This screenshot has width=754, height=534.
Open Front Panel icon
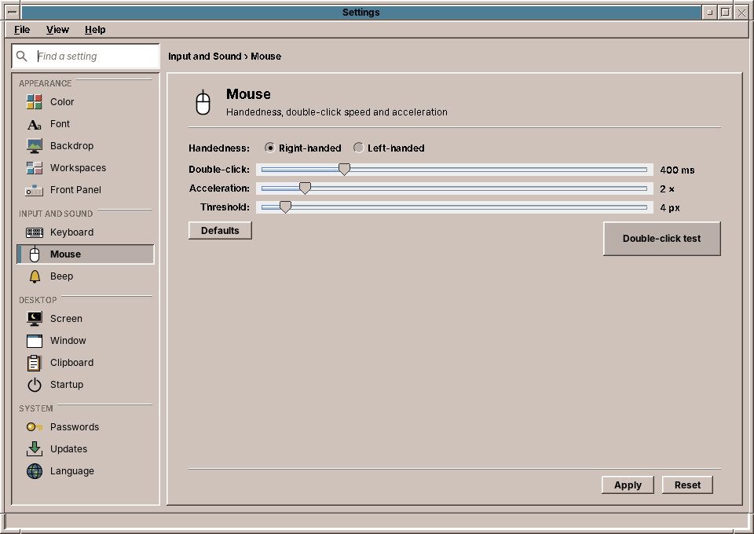coord(34,190)
